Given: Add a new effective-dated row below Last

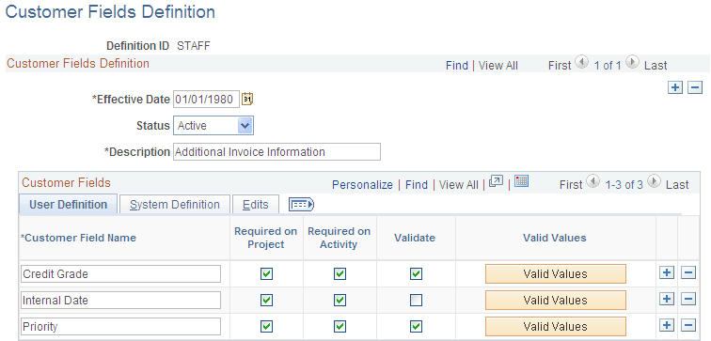Looking at the screenshot, I should click(675, 88).
